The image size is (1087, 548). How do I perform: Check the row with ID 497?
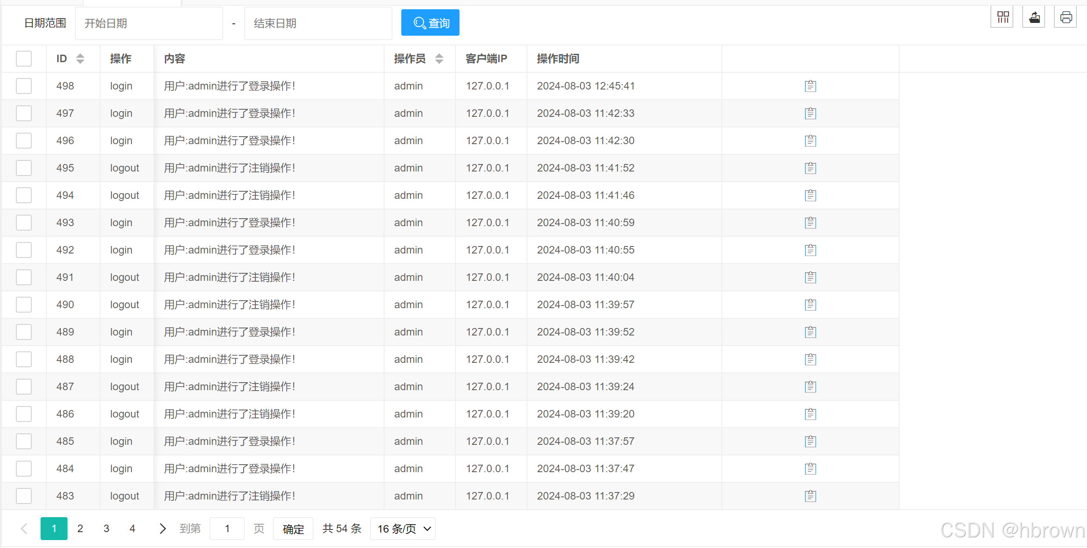click(24, 113)
